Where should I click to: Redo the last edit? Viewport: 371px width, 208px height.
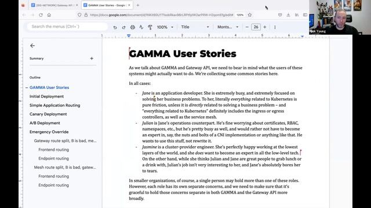pos(123,27)
